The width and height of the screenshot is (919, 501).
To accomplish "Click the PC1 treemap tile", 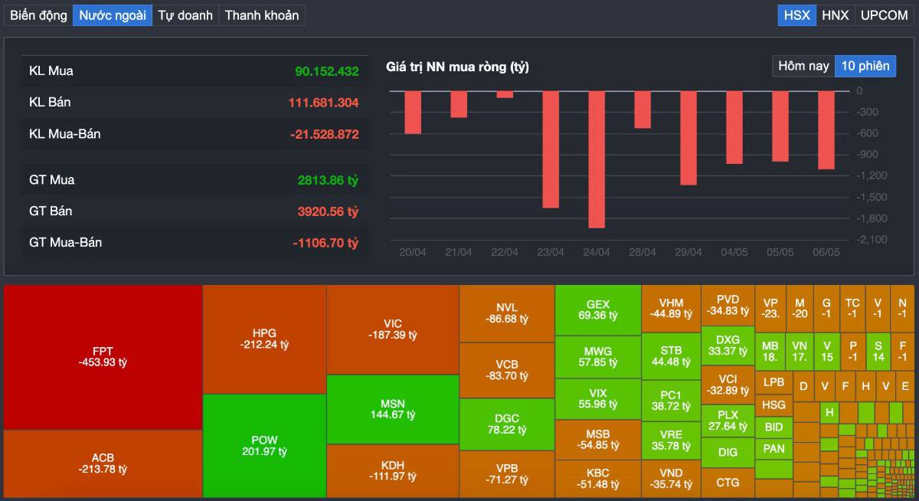I will tap(671, 401).
